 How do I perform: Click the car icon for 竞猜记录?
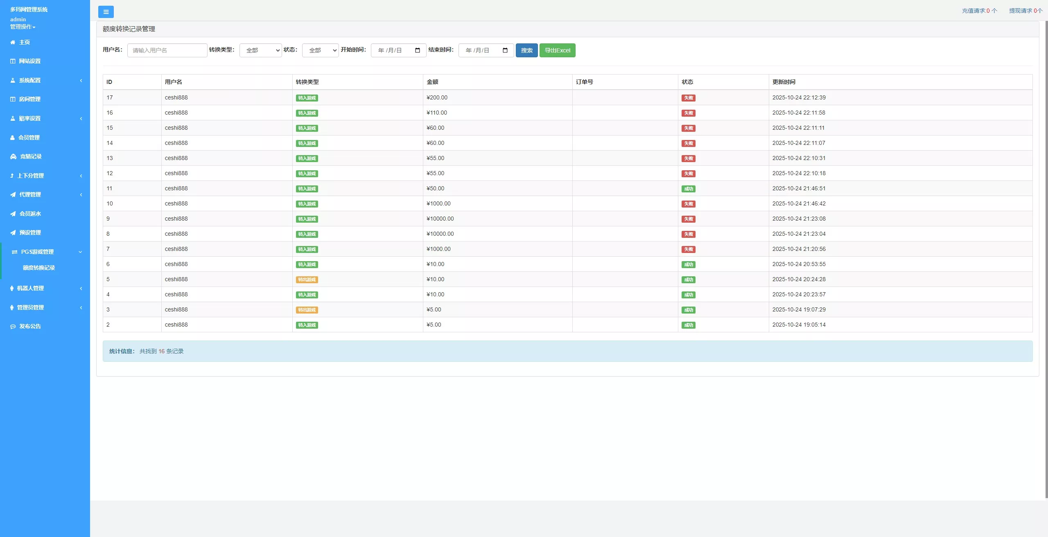[x=13, y=156]
